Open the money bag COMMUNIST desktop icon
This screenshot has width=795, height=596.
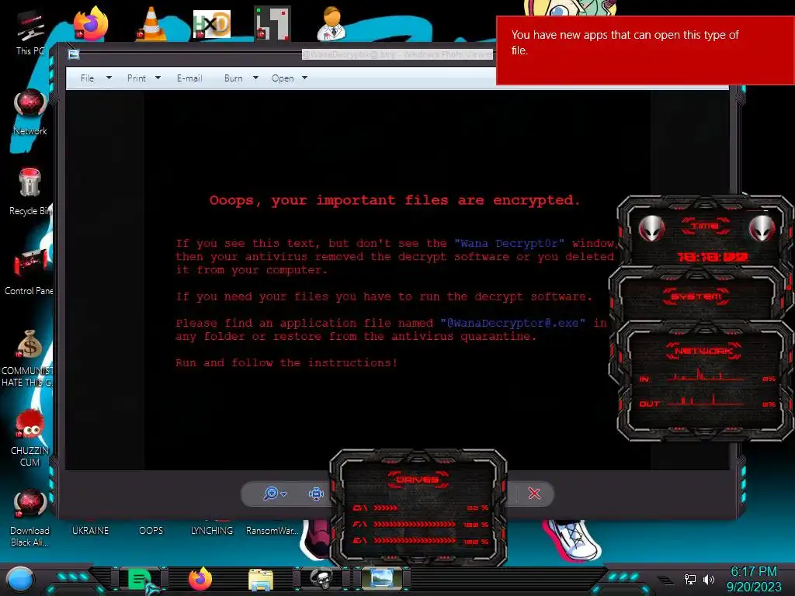pos(29,359)
